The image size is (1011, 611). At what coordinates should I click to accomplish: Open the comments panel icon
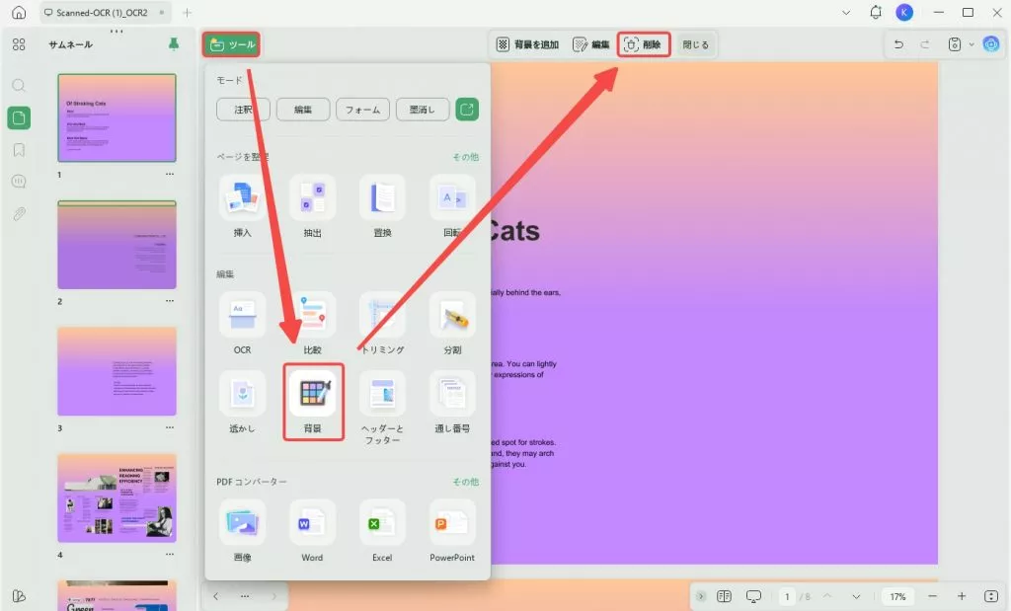pyautogui.click(x=19, y=182)
